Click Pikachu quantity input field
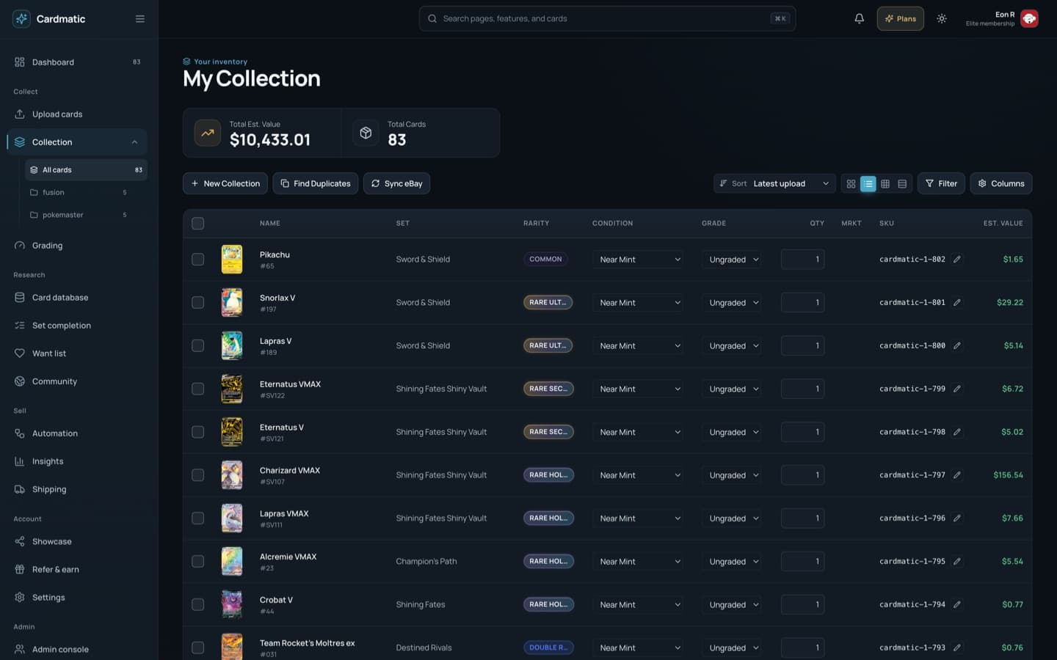This screenshot has width=1057, height=660. [802, 260]
